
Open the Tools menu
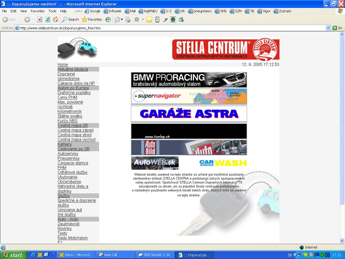(x=52, y=11)
